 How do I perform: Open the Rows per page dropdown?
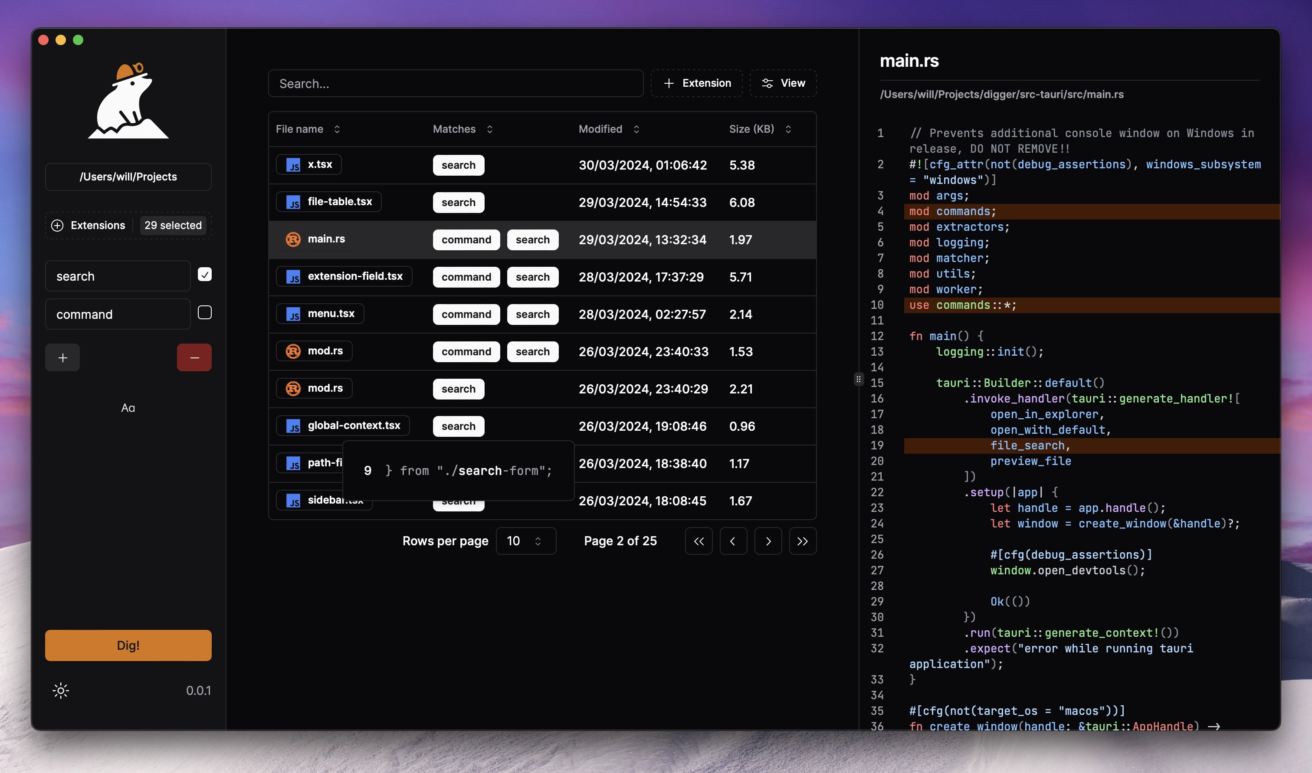(x=526, y=541)
